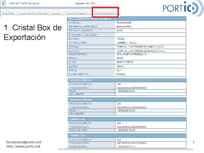The image size is (204, 153).
Task: Select reference value BCN14947603
Action: [x=124, y=27]
